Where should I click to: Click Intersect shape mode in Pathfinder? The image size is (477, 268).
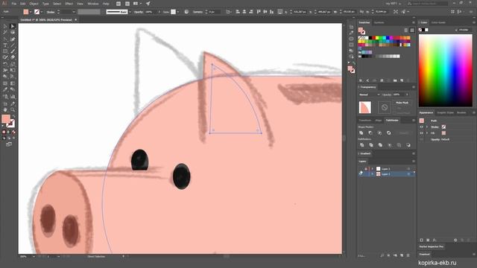click(x=379, y=133)
